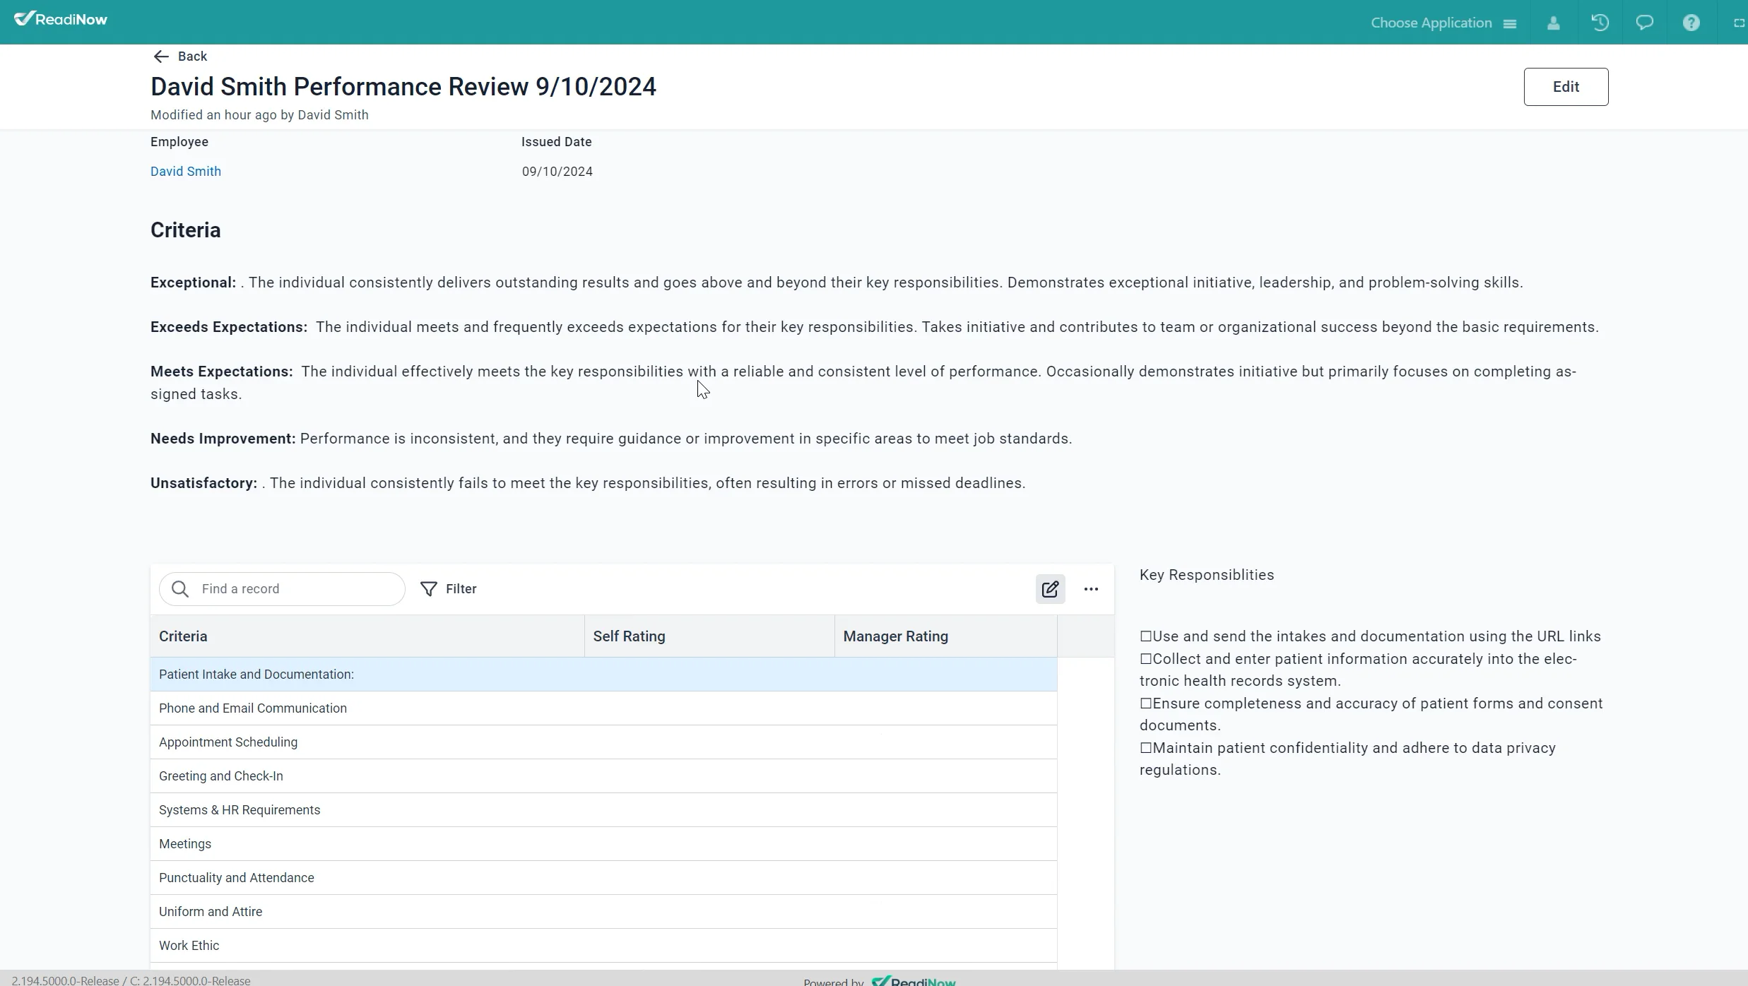
Task: Select the Work Ethic row
Action: coord(603,946)
